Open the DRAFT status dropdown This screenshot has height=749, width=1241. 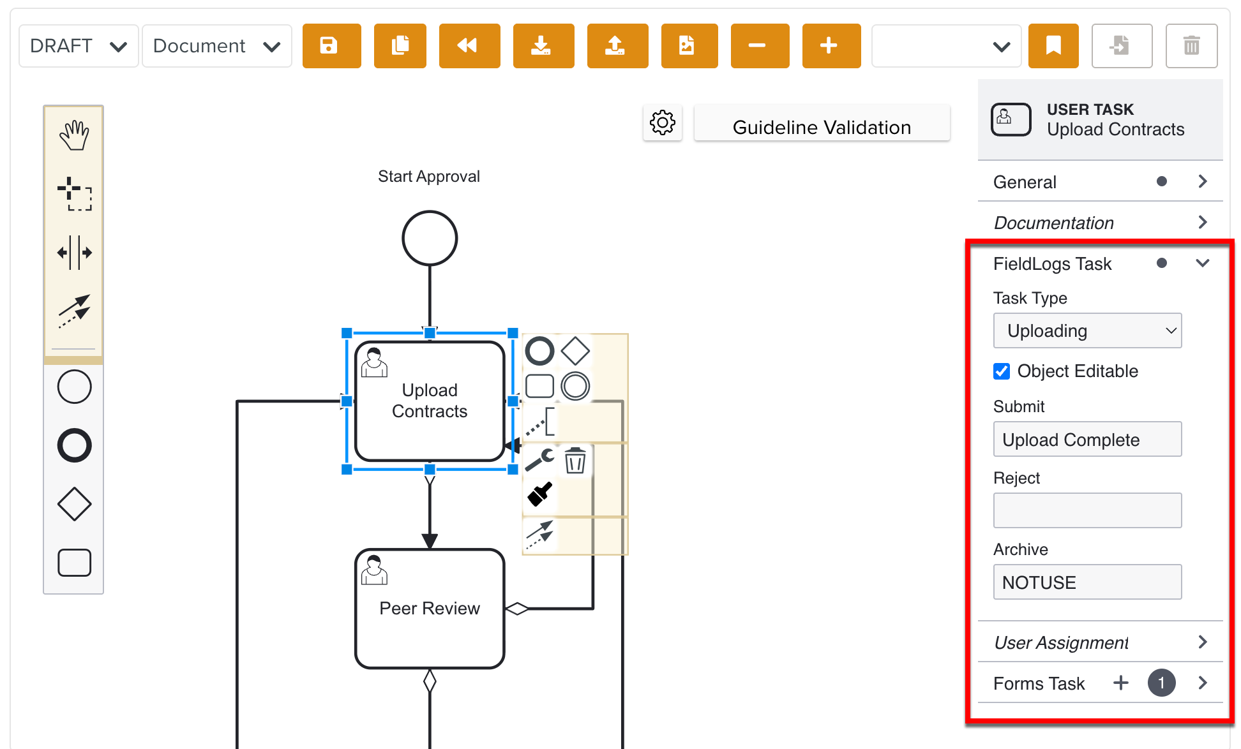(79, 46)
